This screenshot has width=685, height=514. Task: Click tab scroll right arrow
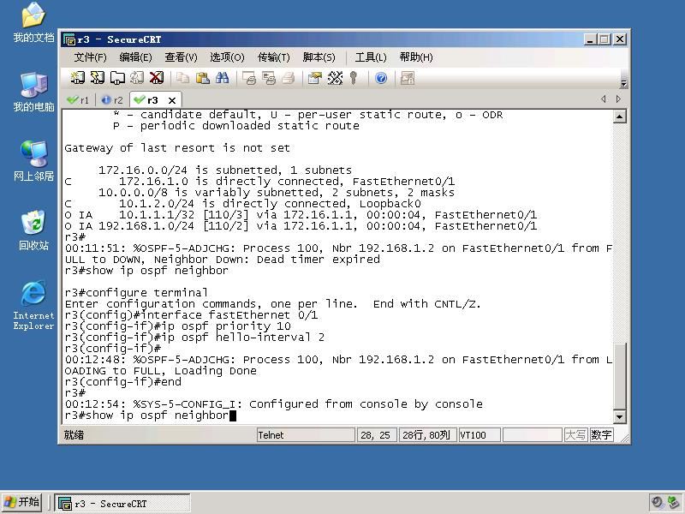coord(618,99)
